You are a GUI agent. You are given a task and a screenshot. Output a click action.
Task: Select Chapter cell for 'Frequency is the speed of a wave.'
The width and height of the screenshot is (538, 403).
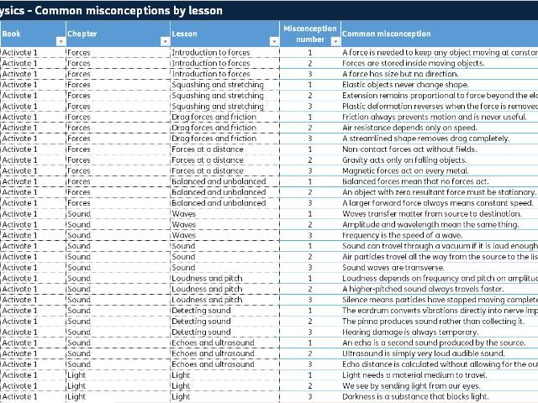point(118,235)
